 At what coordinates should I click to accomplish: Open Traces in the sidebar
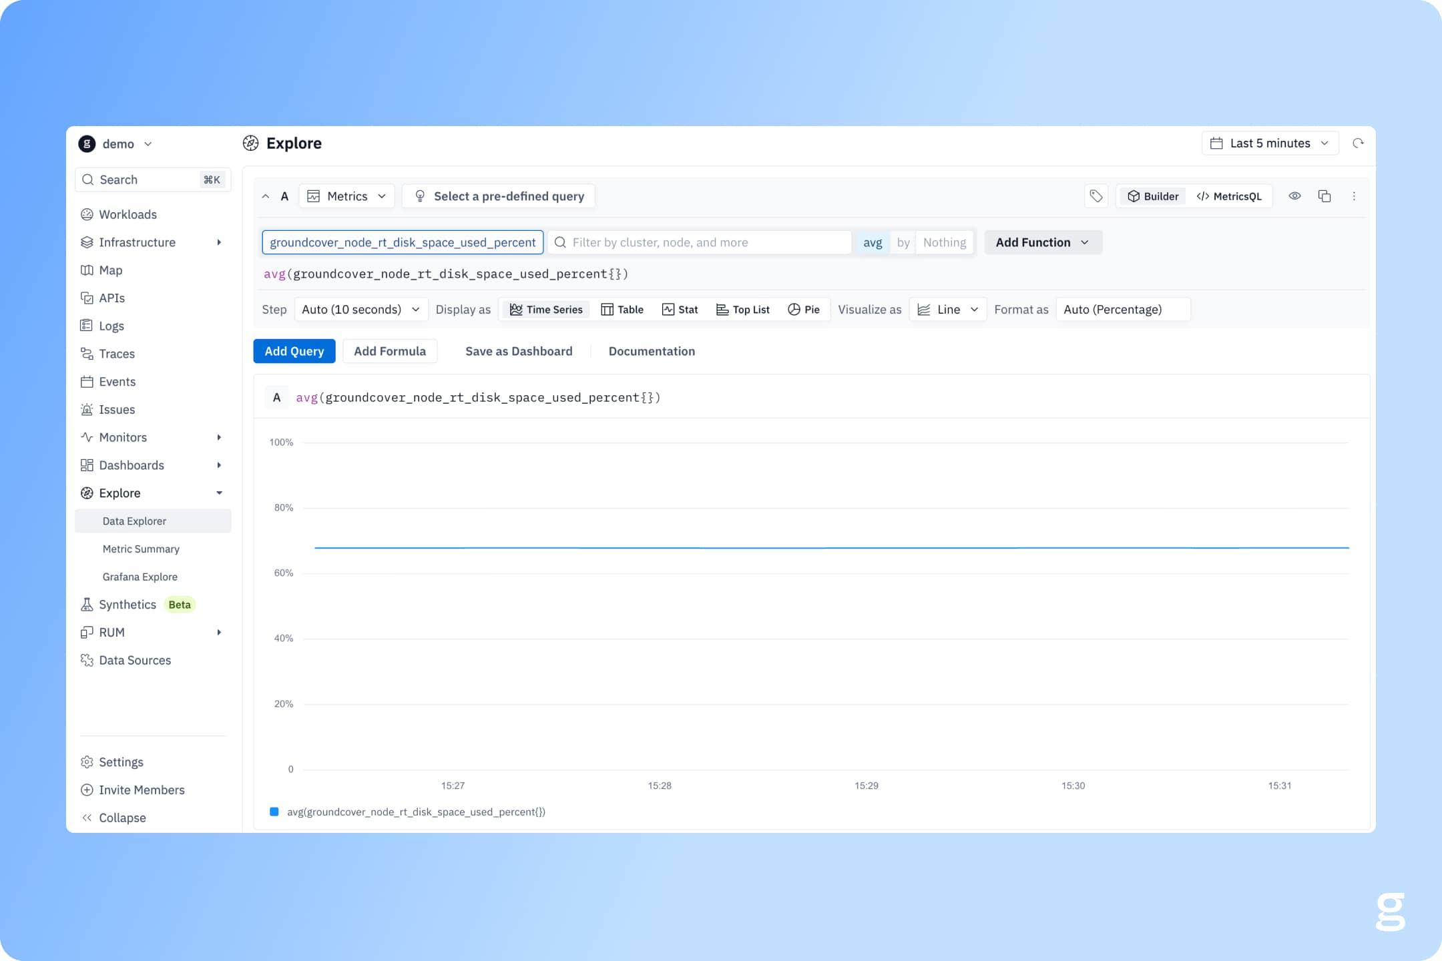pyautogui.click(x=116, y=354)
